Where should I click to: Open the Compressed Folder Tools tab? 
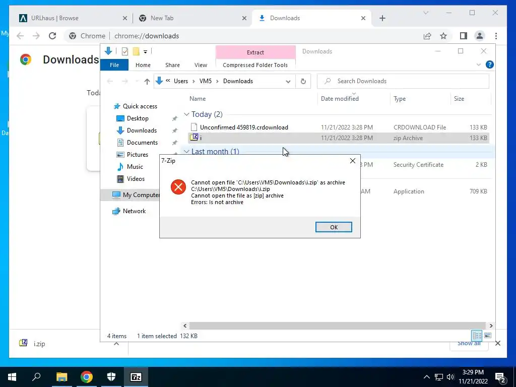[x=255, y=65]
